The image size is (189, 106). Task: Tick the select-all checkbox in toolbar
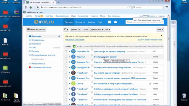click(65, 29)
